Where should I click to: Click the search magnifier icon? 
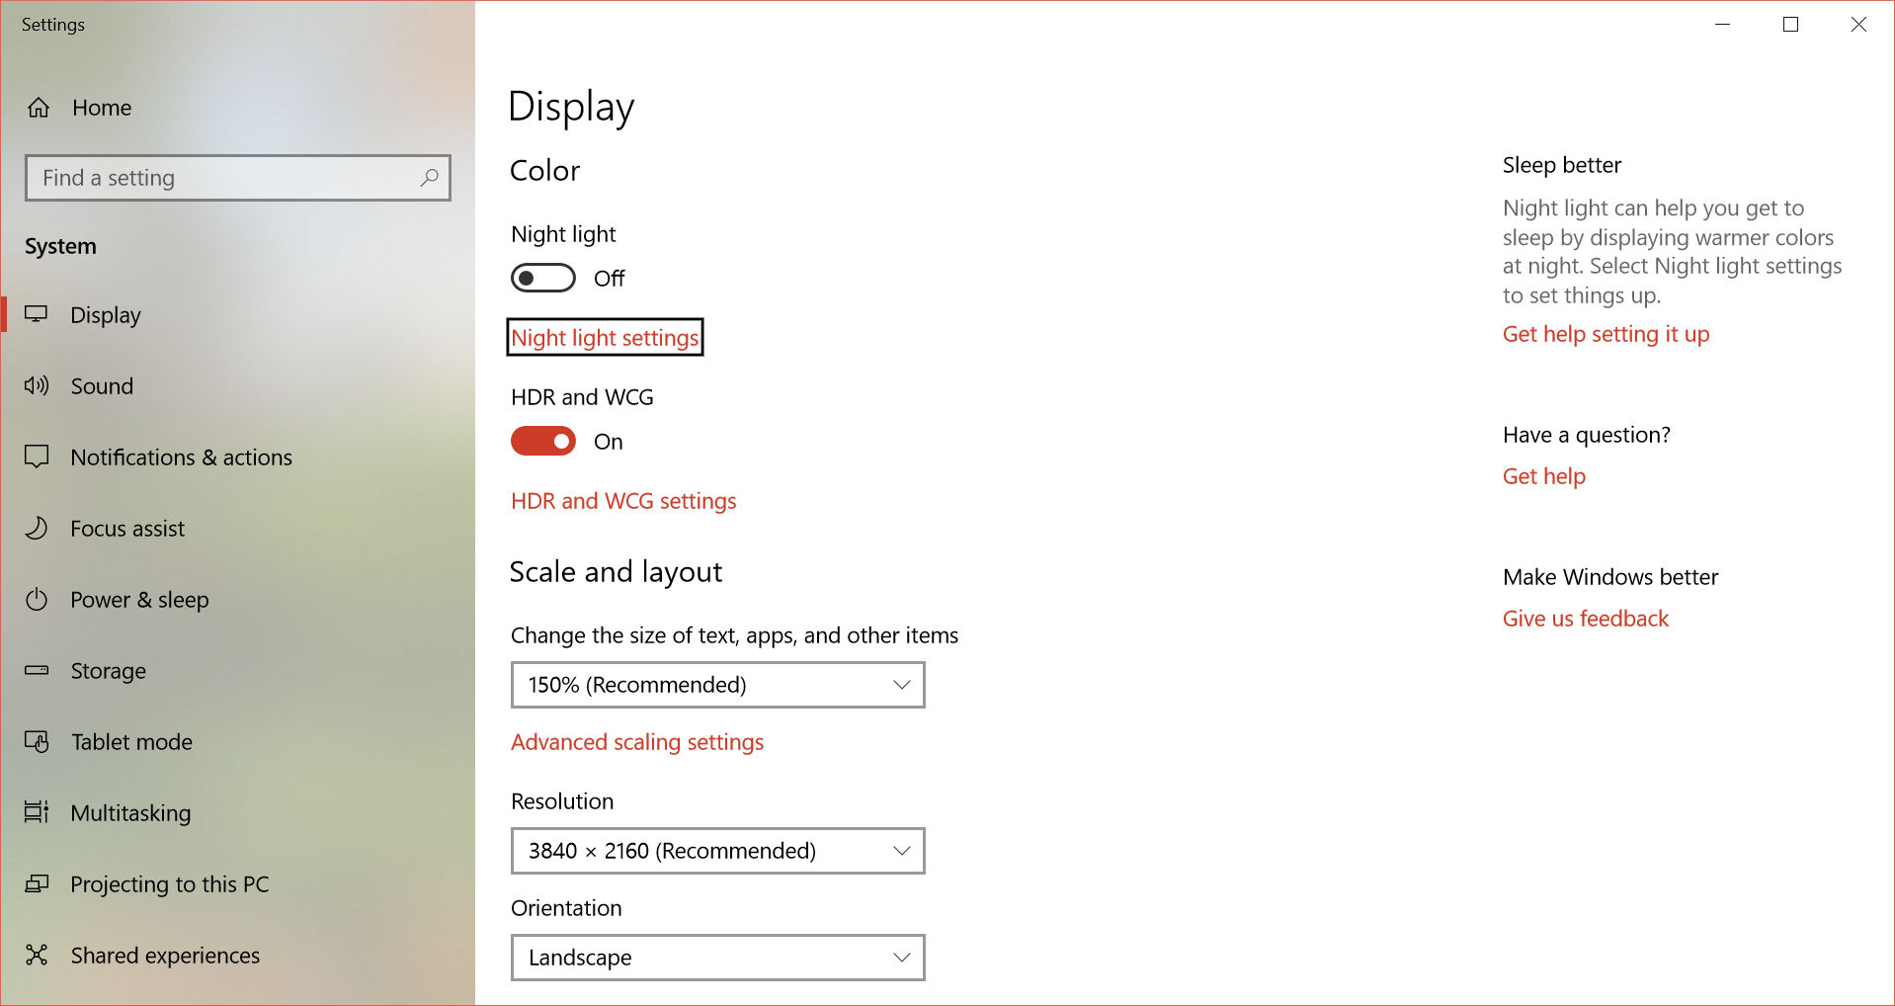[429, 178]
